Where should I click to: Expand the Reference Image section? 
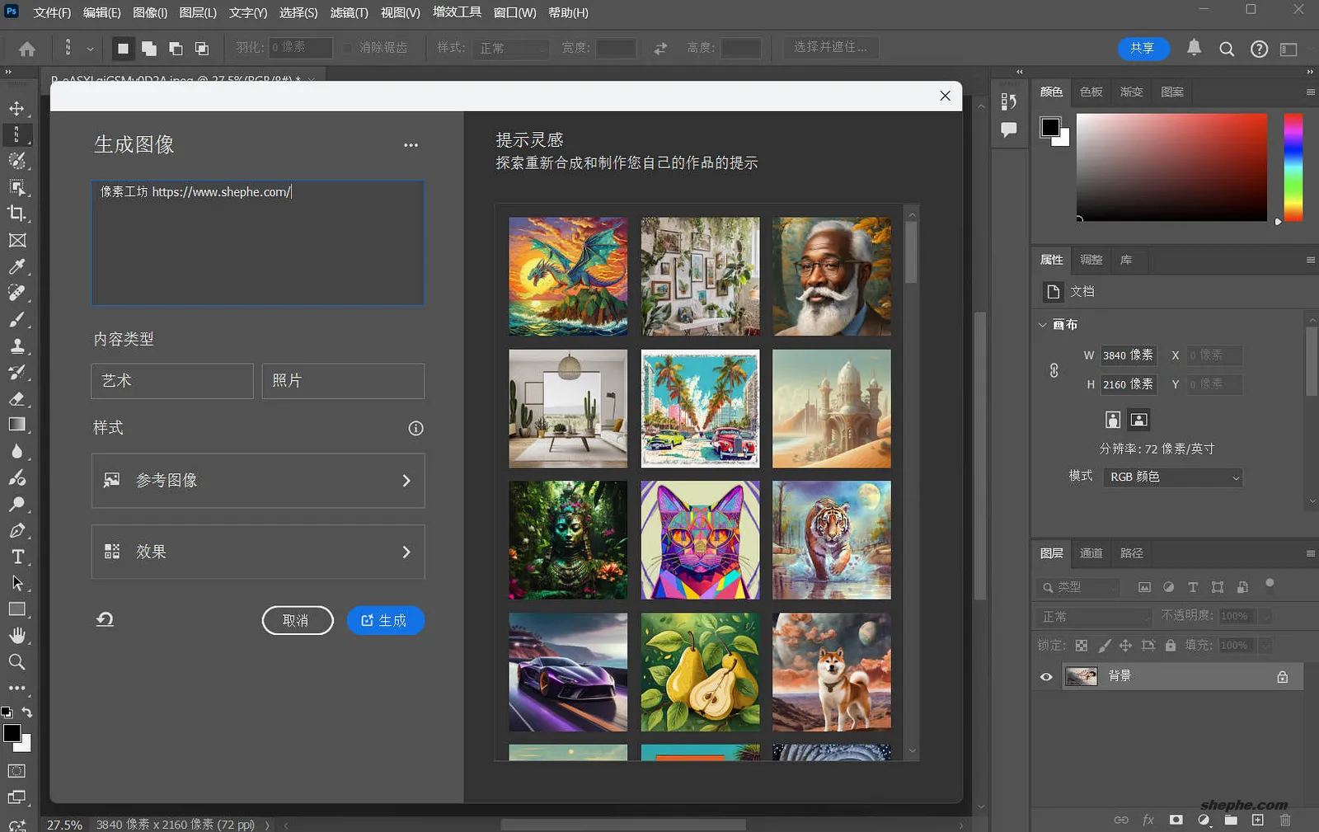coord(258,481)
